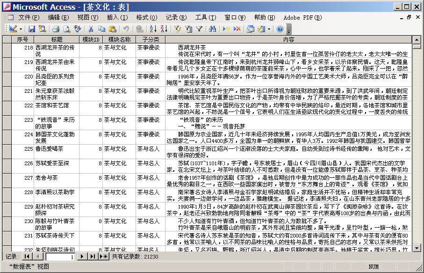Show the Database Window icon

pos(251,28)
